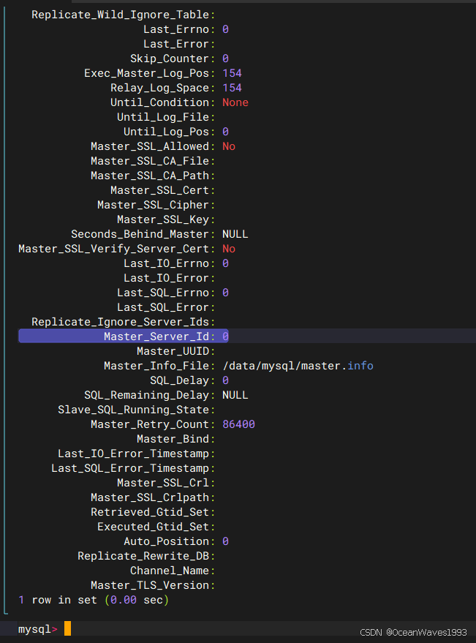The image size is (476, 643).
Task: Click the Last_SQL_Error_Timestamp label
Action: 130,468
